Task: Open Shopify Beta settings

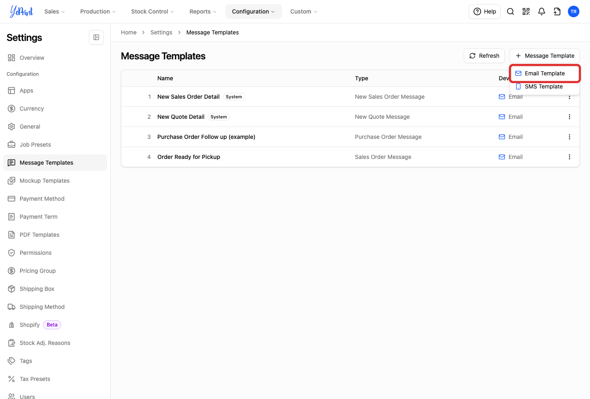Action: 55,325
